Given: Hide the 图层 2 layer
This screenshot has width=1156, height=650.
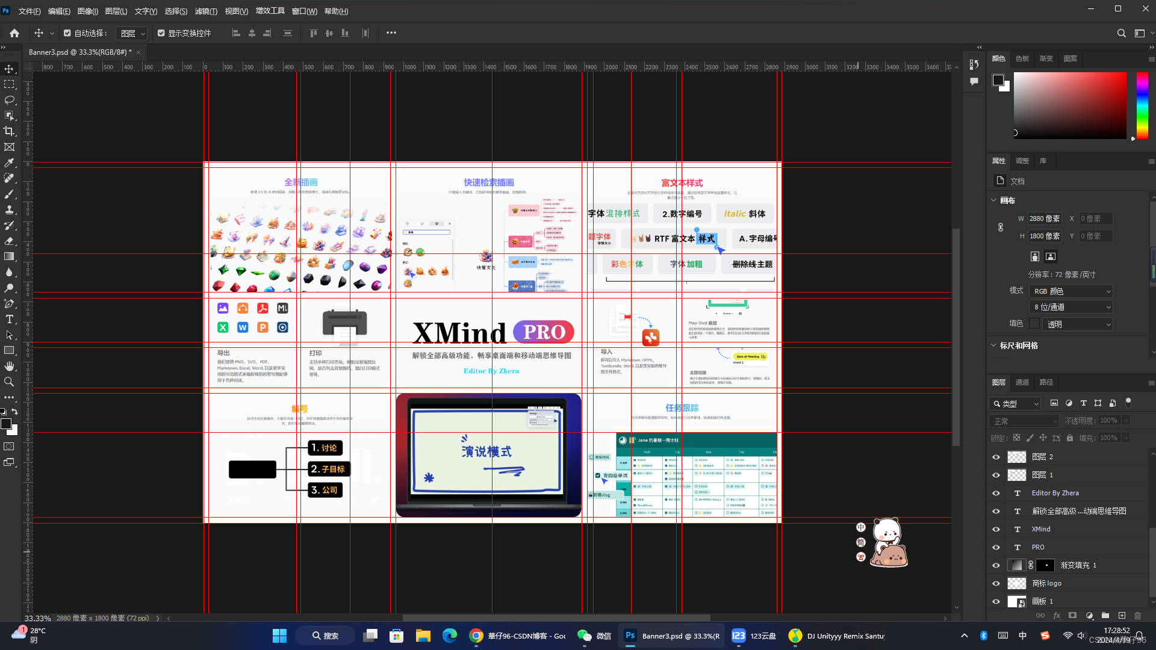Looking at the screenshot, I should pos(996,457).
